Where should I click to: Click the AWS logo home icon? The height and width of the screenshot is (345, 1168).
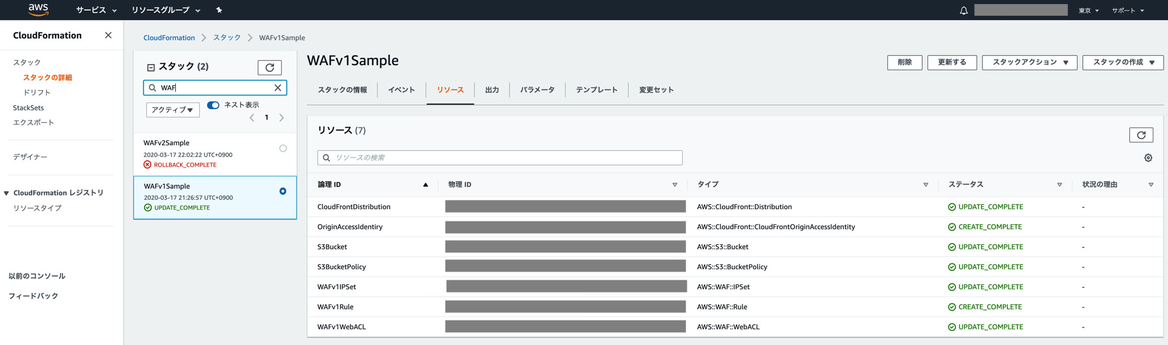click(39, 9)
